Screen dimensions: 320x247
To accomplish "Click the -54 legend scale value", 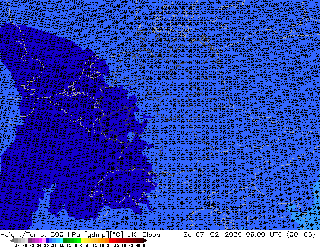I will (16, 245).
